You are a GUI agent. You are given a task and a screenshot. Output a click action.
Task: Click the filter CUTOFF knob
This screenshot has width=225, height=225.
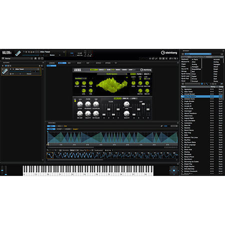pyautogui.click(x=80, y=104)
